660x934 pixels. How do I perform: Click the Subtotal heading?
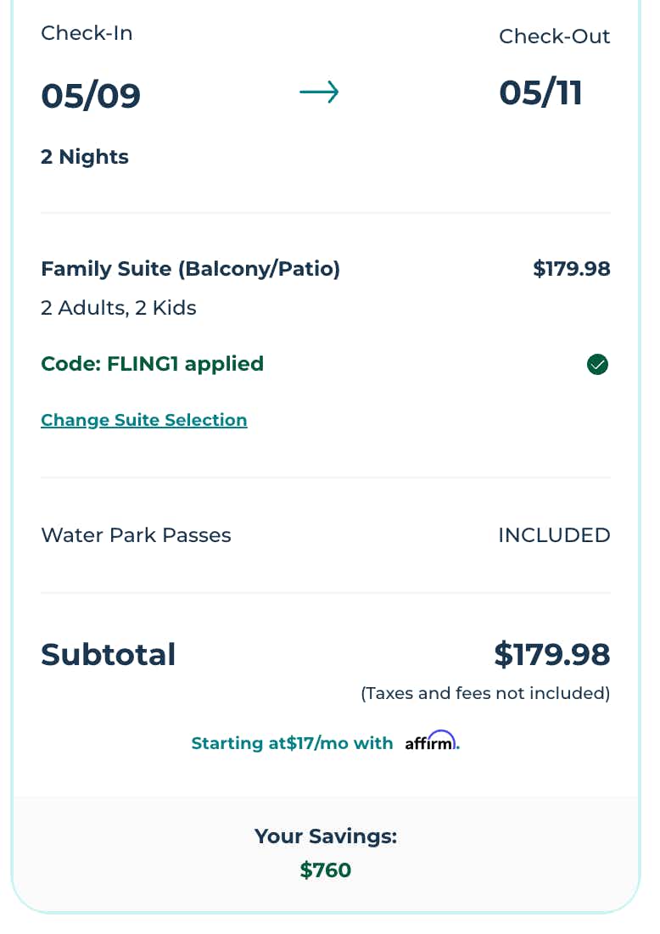(109, 654)
